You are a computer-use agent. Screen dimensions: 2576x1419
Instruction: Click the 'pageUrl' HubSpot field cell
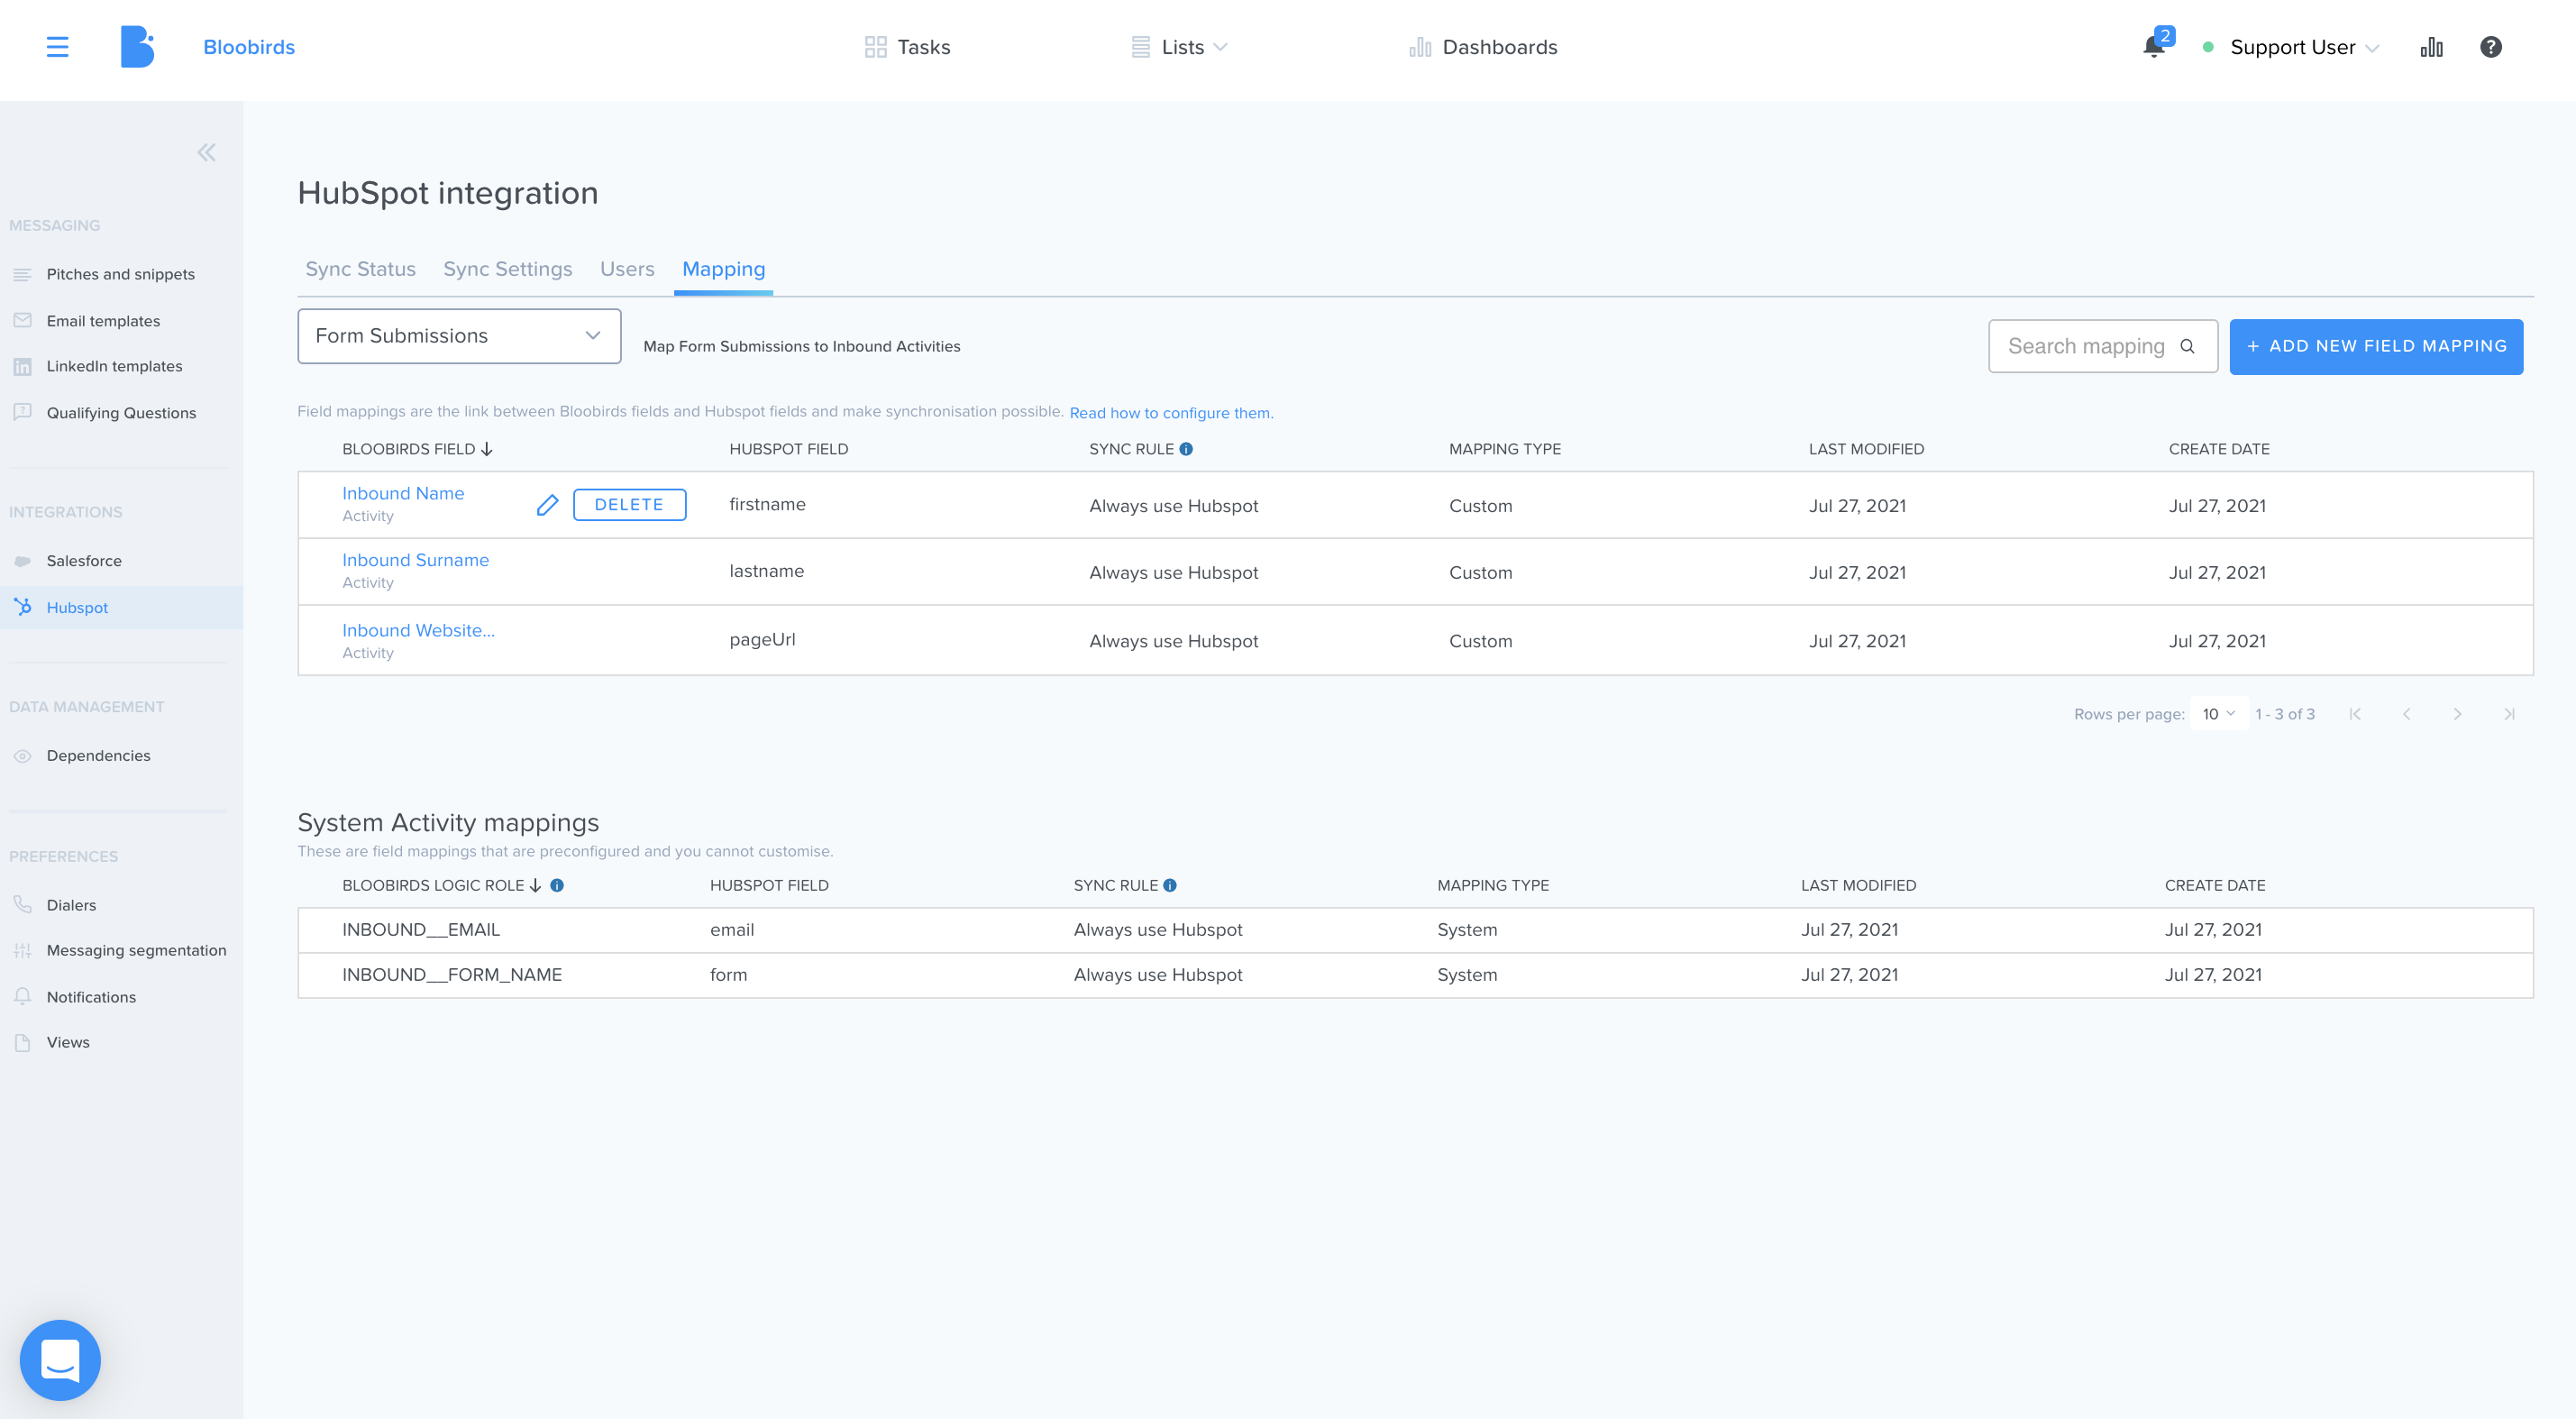tap(762, 639)
